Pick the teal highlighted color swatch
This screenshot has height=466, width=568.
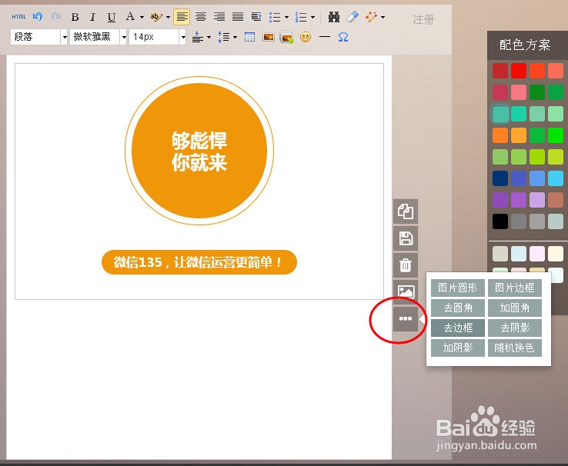click(500, 114)
